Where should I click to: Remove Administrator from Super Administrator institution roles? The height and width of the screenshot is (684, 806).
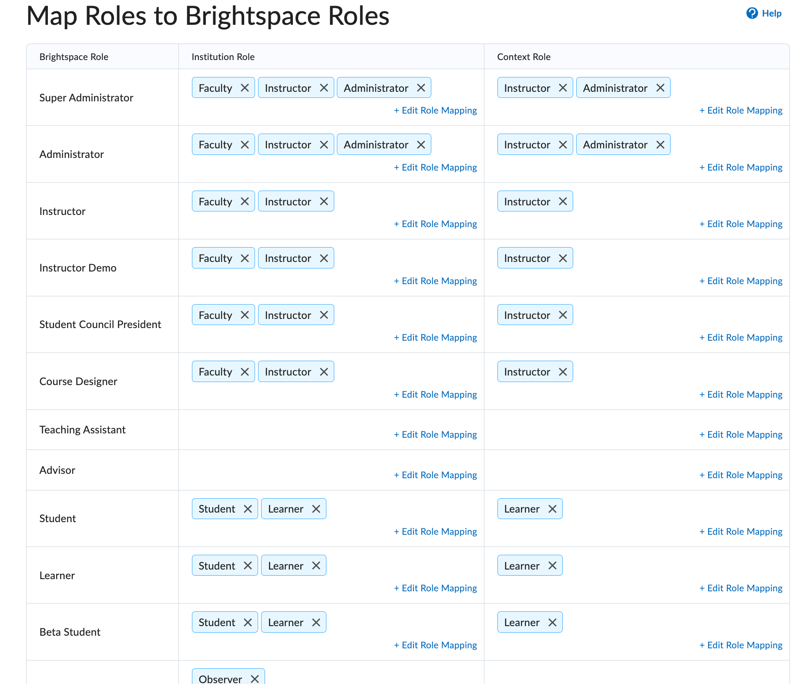pos(421,88)
